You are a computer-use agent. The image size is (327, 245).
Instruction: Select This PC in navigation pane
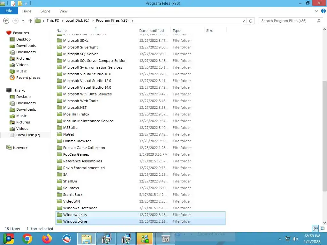pyautogui.click(x=19, y=90)
